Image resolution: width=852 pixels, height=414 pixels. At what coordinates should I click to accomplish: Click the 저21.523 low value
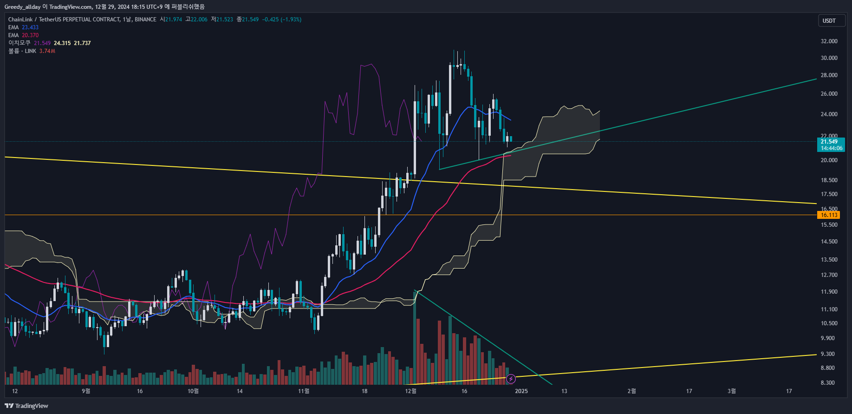[222, 20]
